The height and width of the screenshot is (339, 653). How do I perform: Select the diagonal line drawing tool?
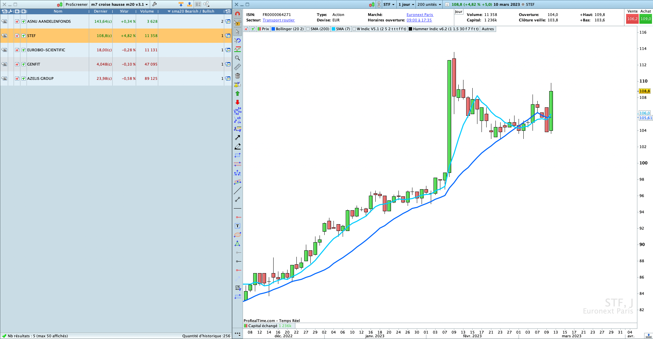point(238,191)
